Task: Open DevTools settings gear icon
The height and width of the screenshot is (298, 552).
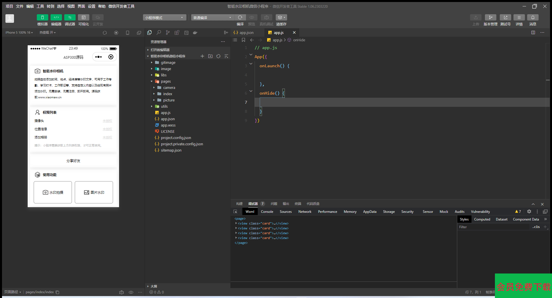Action: click(529, 211)
